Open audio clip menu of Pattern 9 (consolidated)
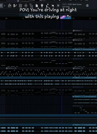This screenshot has height=134, width=97. click(73, 49)
